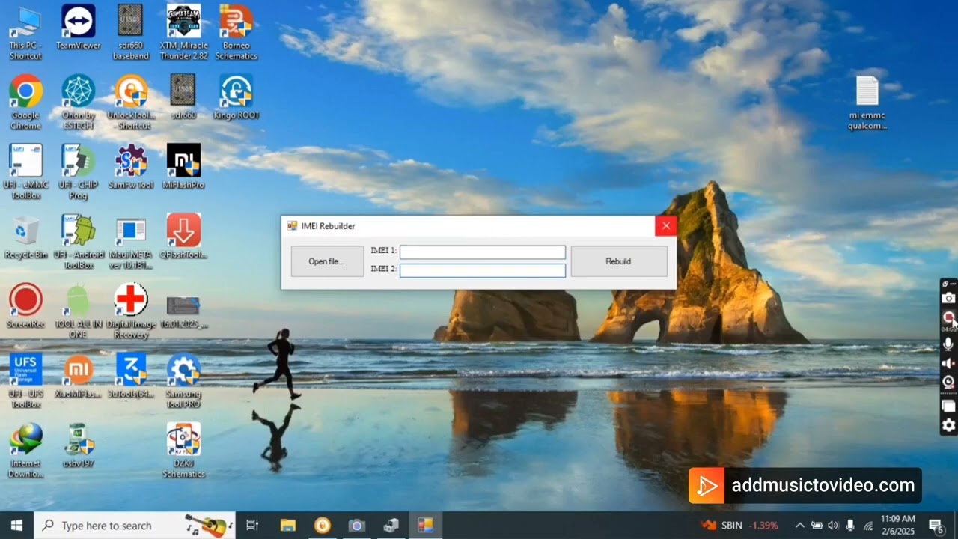
Task: Click Open file... button in IMEI Rebuilder
Action: click(326, 261)
